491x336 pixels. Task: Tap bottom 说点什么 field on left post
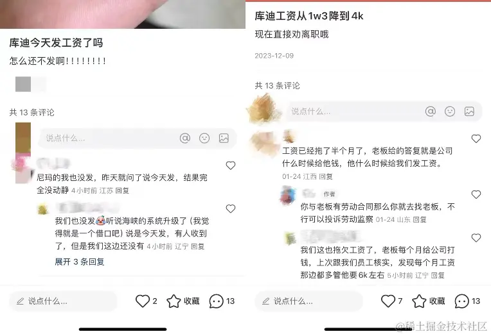coord(63,301)
